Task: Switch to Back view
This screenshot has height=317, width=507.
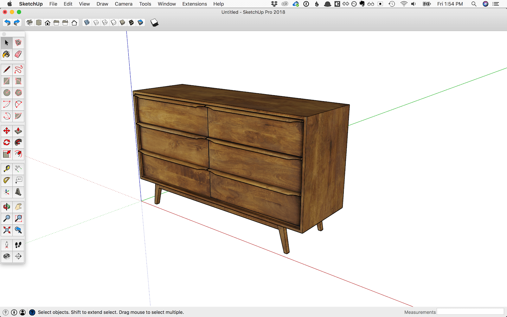Action: click(x=65, y=23)
